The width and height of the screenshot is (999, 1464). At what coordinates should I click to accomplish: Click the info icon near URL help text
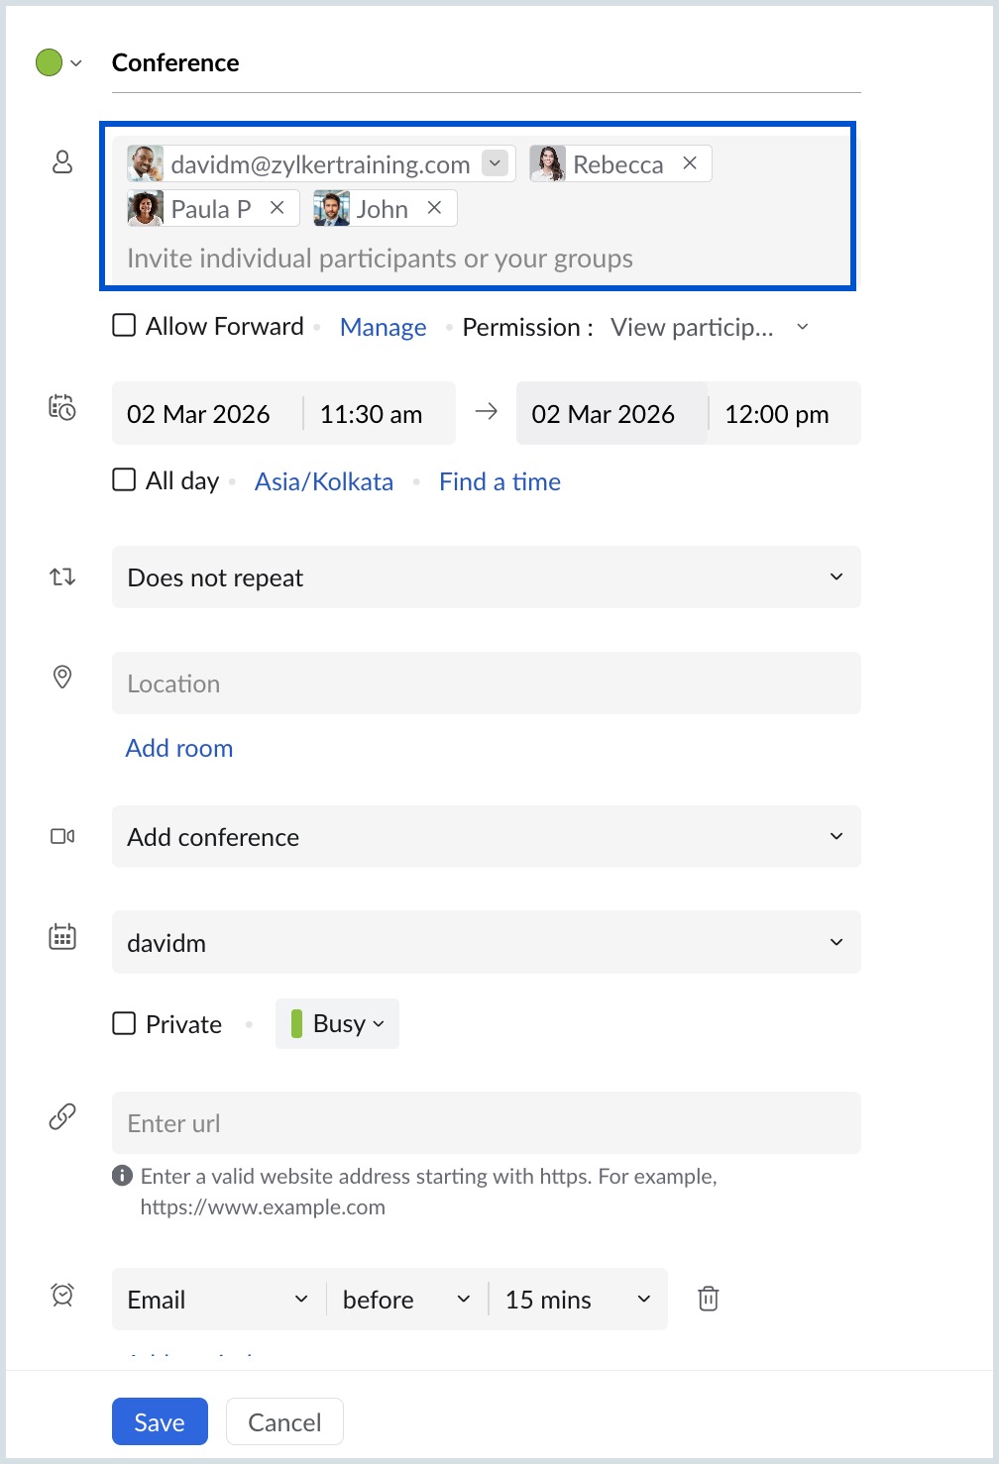point(121,1177)
